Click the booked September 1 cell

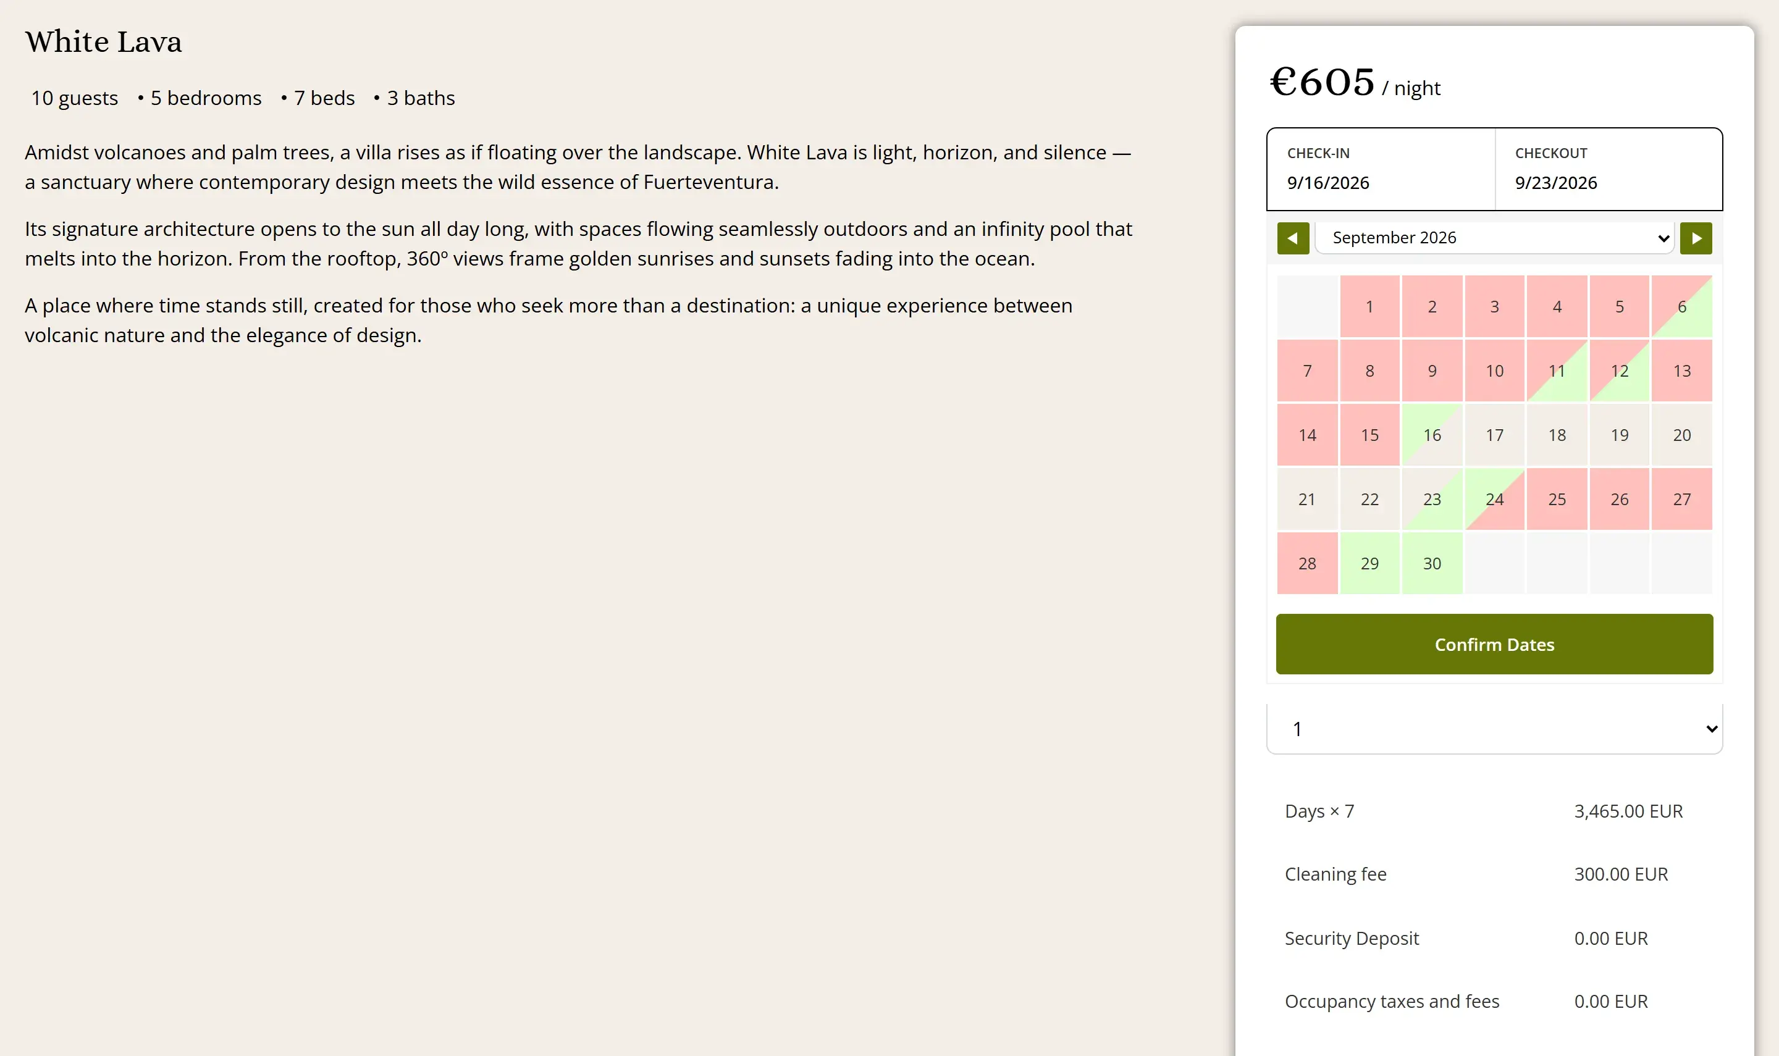(1369, 307)
